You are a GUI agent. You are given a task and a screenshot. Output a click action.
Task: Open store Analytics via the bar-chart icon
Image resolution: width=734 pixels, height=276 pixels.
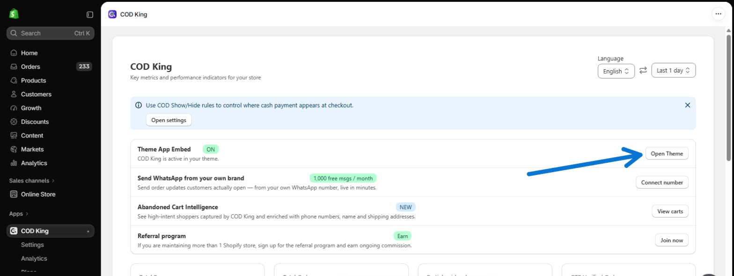click(14, 163)
